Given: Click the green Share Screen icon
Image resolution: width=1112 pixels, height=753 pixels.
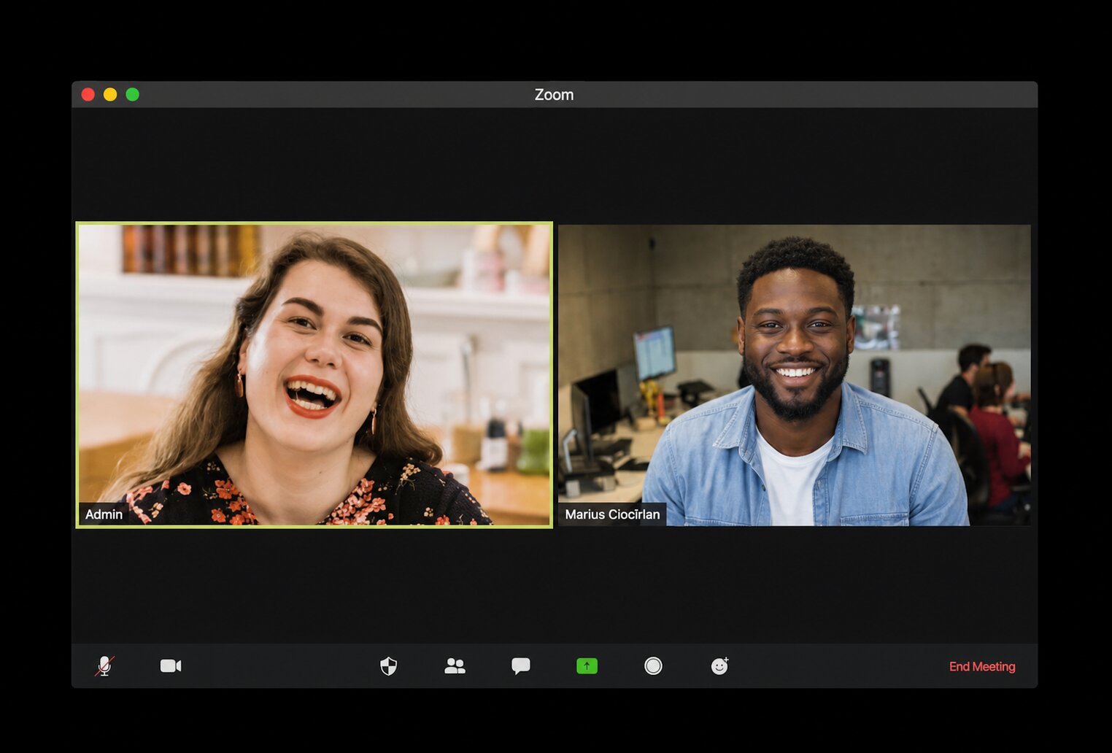Looking at the screenshot, I should [x=587, y=665].
